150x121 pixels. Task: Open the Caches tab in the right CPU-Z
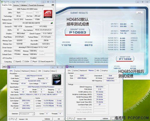[x=76, y=71]
